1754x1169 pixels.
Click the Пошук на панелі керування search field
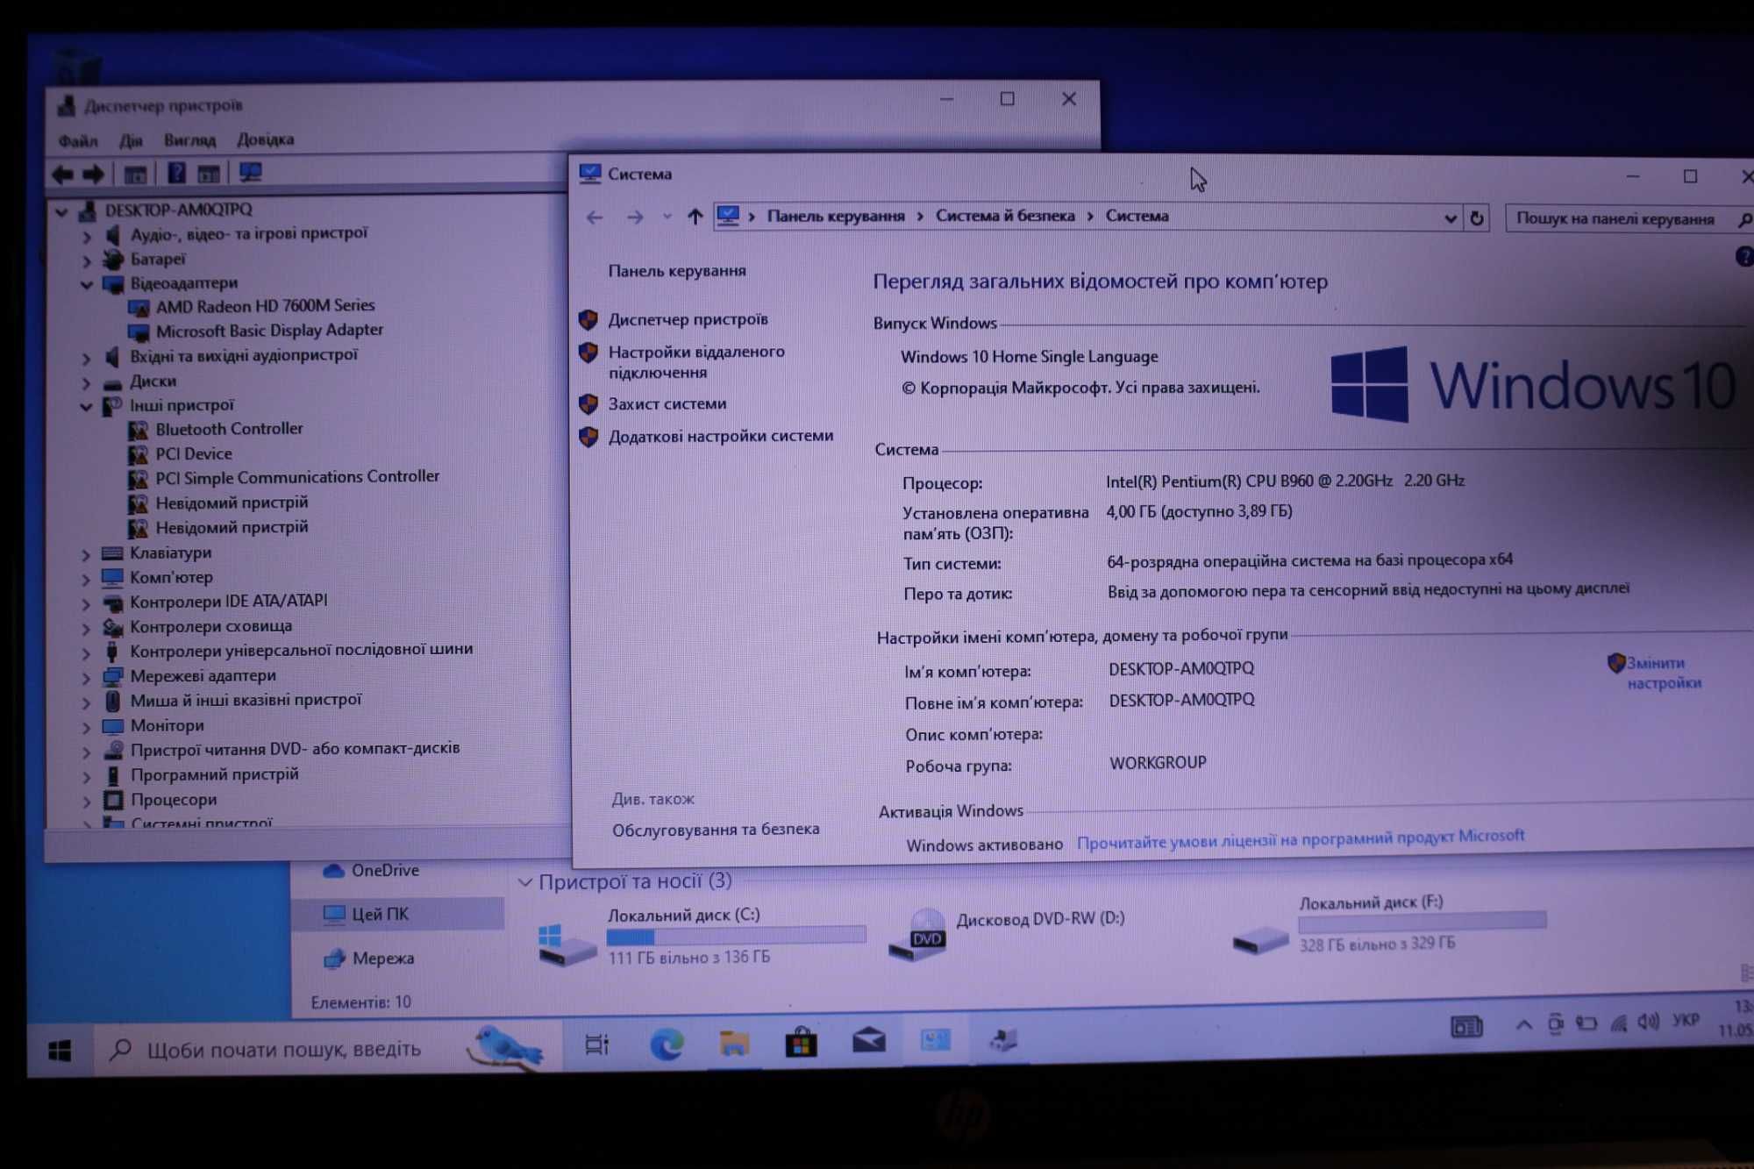[x=1628, y=219]
